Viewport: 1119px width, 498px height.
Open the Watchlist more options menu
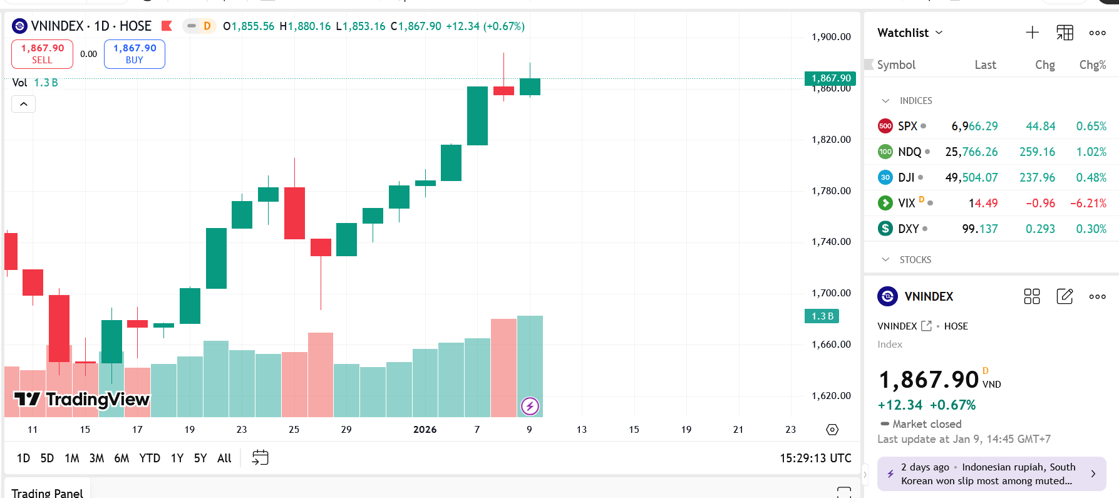coord(1097,33)
